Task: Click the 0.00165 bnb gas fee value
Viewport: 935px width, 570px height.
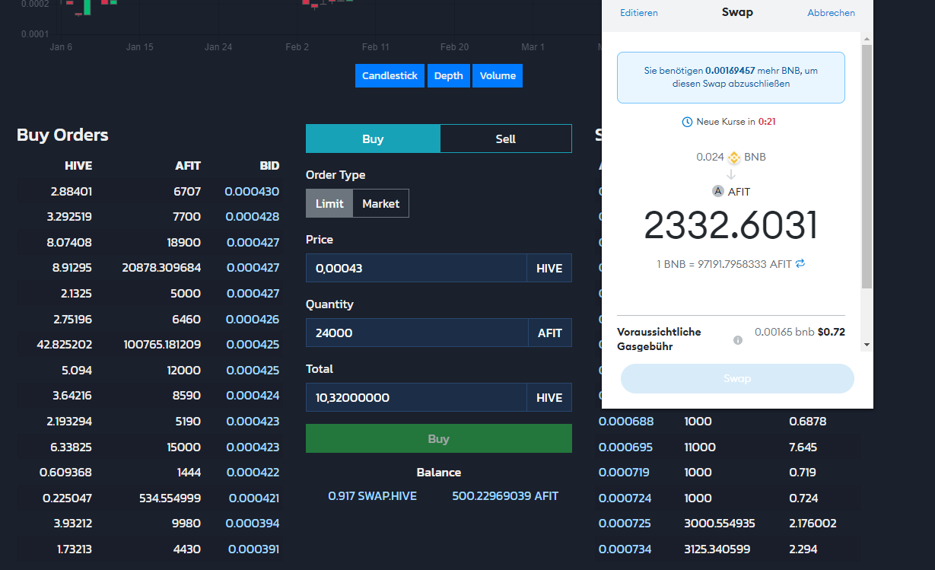Action: (784, 332)
